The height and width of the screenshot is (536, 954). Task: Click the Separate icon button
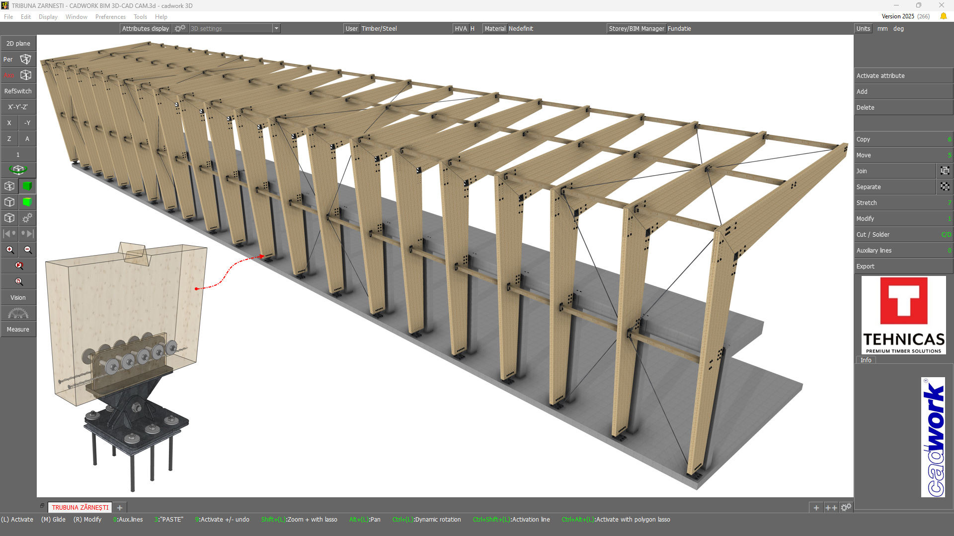click(945, 187)
